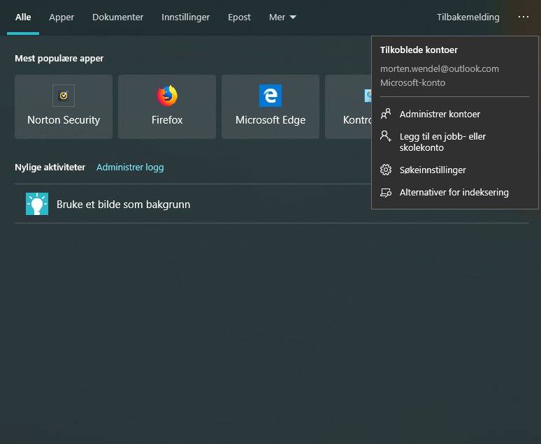Open the Mer tab label

coord(277,17)
